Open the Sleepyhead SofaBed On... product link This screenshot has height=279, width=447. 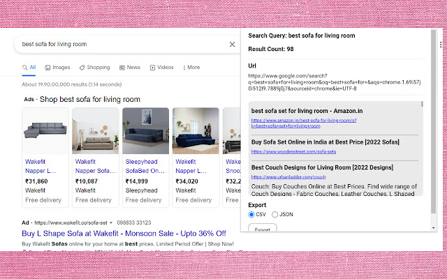coord(145,166)
